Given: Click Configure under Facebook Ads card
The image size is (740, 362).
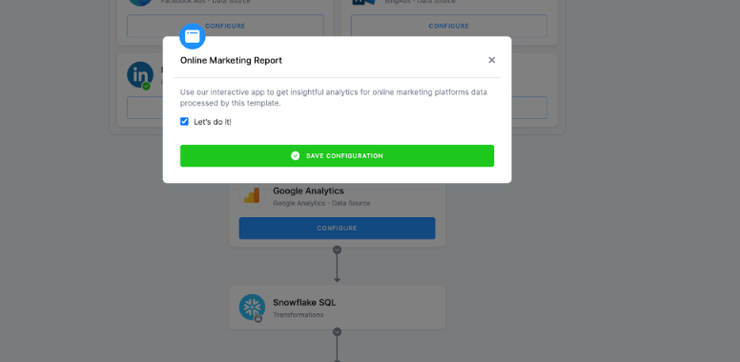Looking at the screenshot, I should click(225, 26).
